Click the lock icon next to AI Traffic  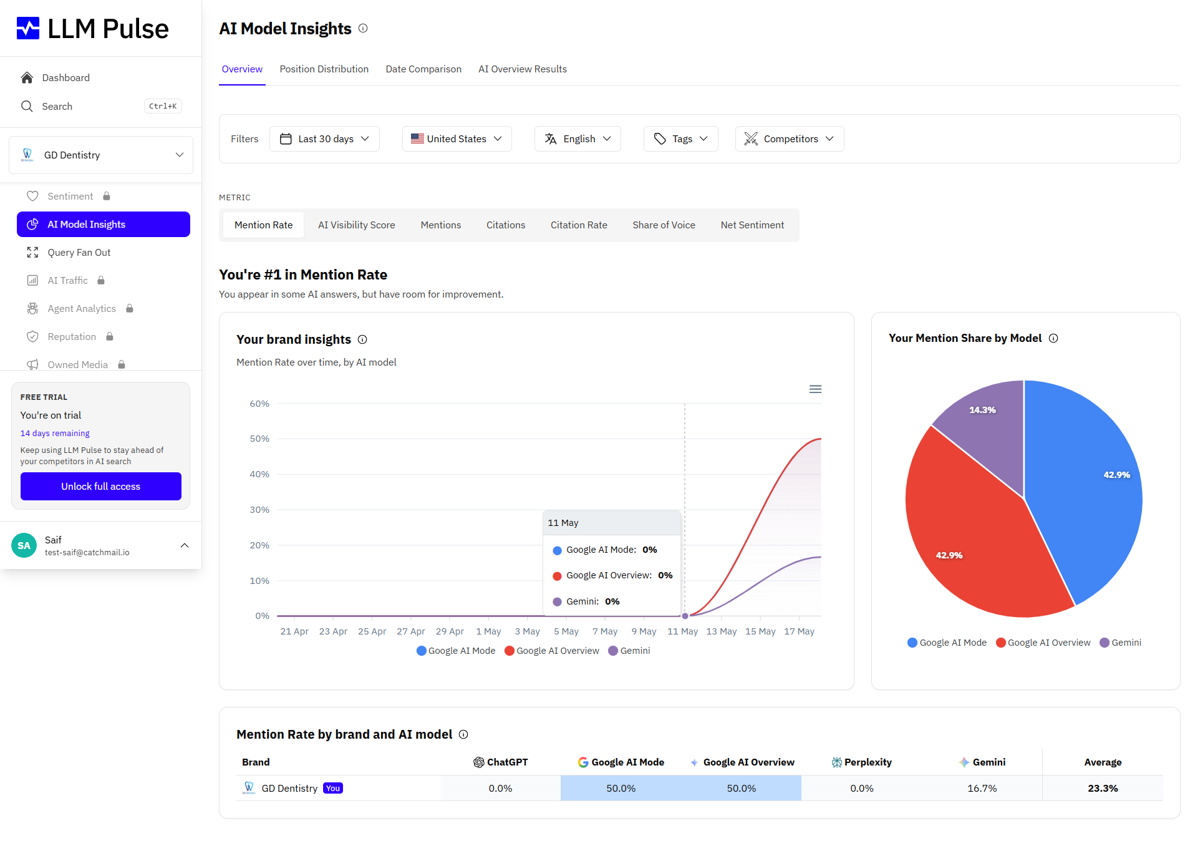(x=101, y=280)
